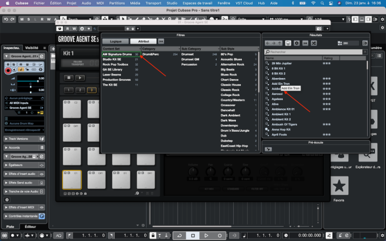
Task: Click the transport Play button
Action: 207,236
